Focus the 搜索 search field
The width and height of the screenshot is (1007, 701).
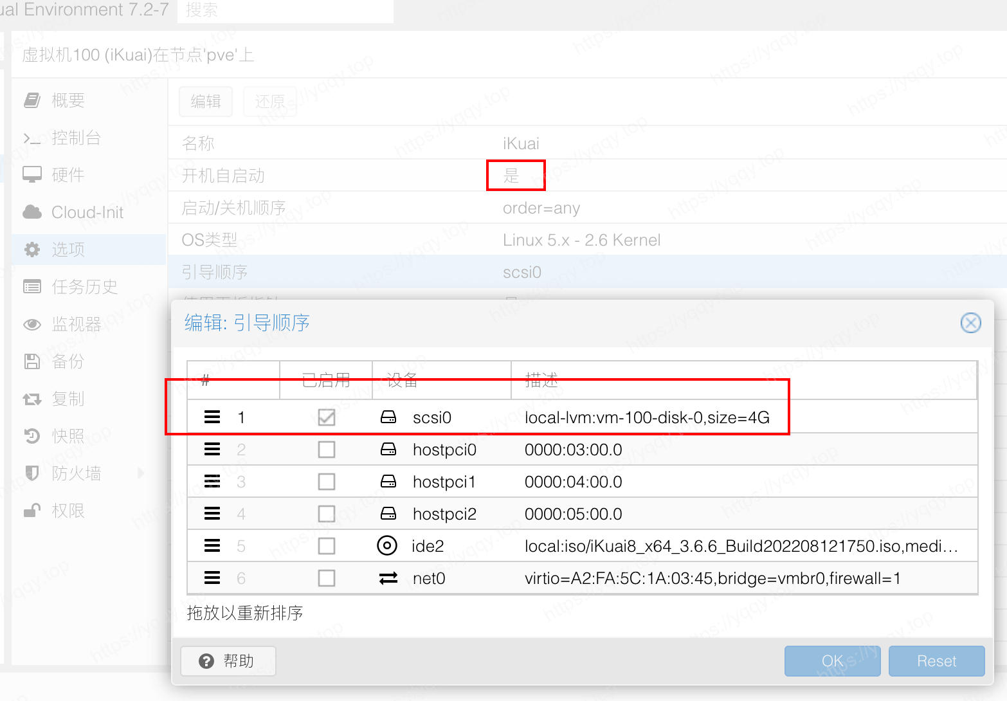coord(286,10)
